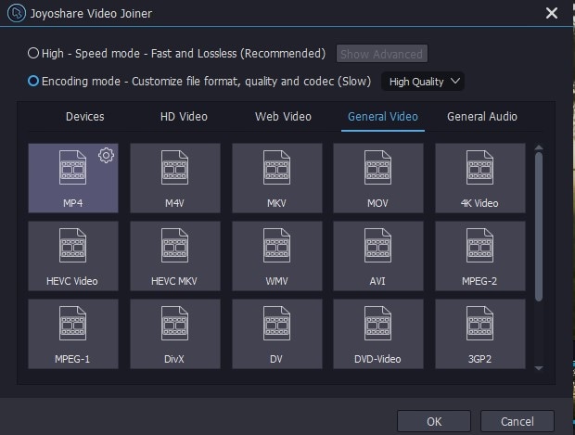This screenshot has width=575, height=435.
Task: Confirm with the OK button
Action: [434, 421]
